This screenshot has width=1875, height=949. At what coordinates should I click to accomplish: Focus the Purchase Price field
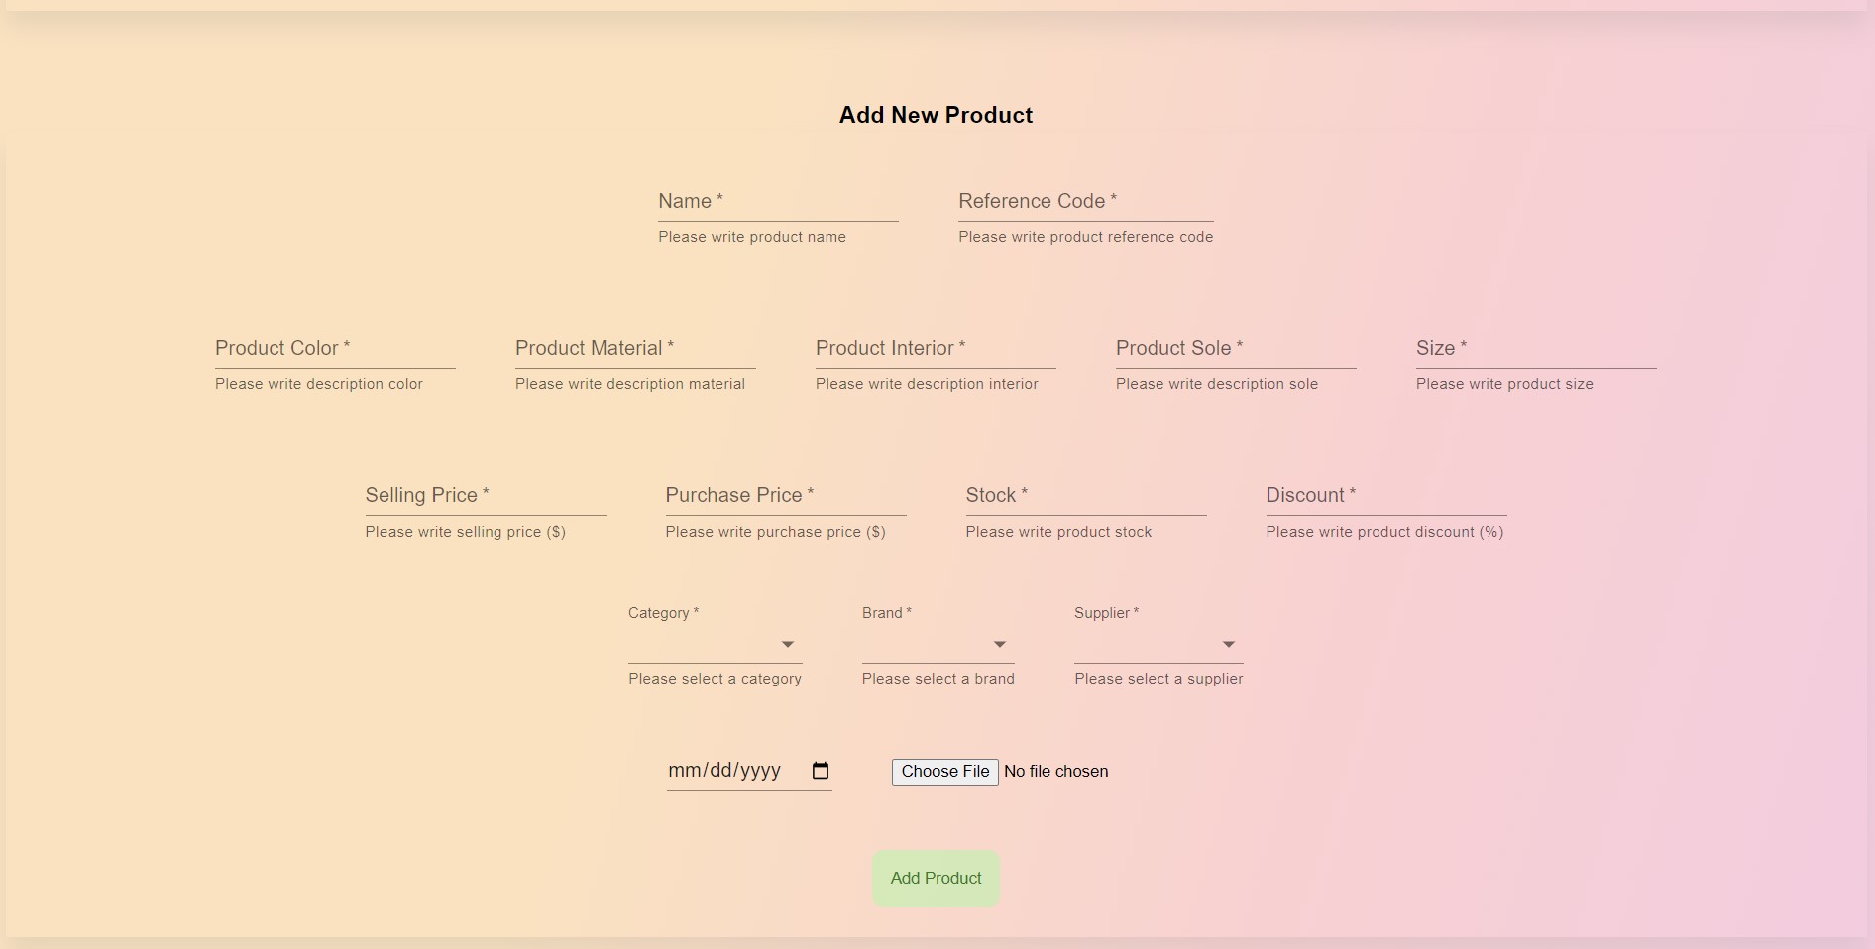[x=785, y=500]
